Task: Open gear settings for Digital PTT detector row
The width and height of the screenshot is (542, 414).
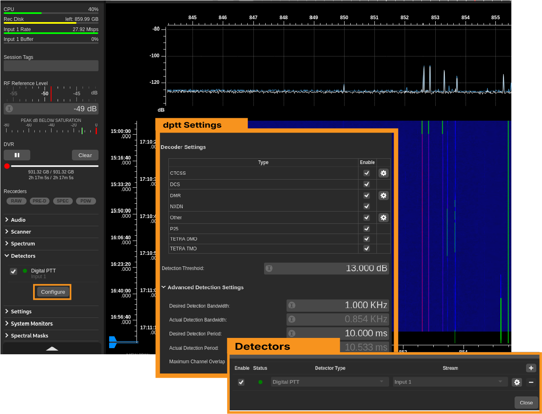Action: (x=517, y=382)
